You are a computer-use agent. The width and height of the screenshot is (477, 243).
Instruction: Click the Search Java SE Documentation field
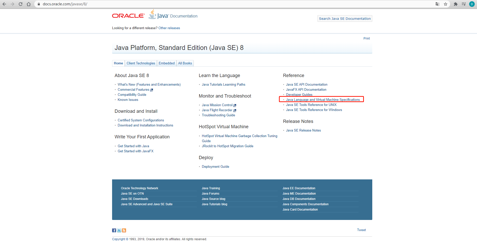345,18
